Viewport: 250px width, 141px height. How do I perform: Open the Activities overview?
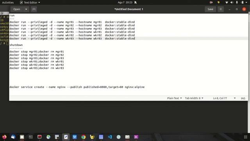click(8, 2)
